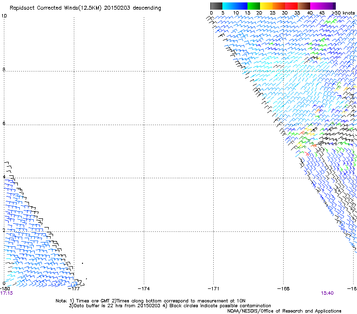Click the NOAA/NESDIS credit text
This screenshot has height=314, width=357.
point(284,311)
